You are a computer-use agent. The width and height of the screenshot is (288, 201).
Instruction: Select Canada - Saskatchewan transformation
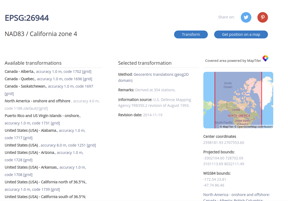tap(26, 86)
